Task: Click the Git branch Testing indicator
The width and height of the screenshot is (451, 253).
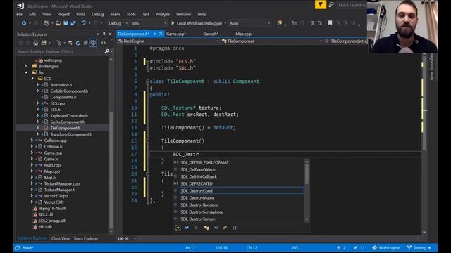Action: pos(419,248)
